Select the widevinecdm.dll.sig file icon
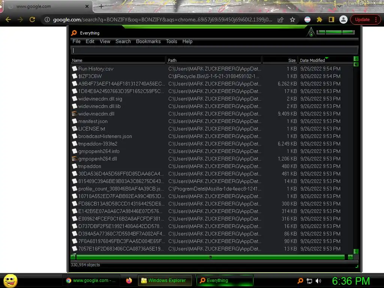 point(75,99)
